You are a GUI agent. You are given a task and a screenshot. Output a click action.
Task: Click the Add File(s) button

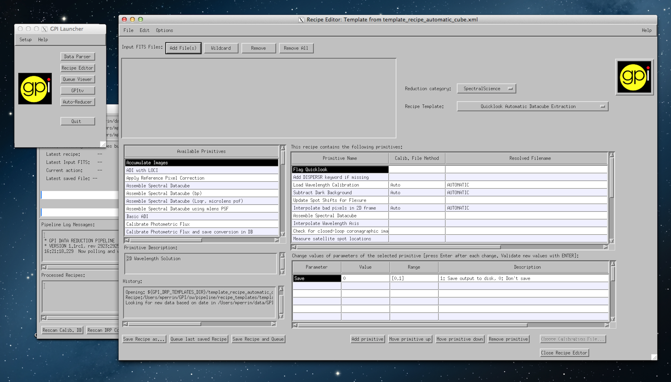183,48
